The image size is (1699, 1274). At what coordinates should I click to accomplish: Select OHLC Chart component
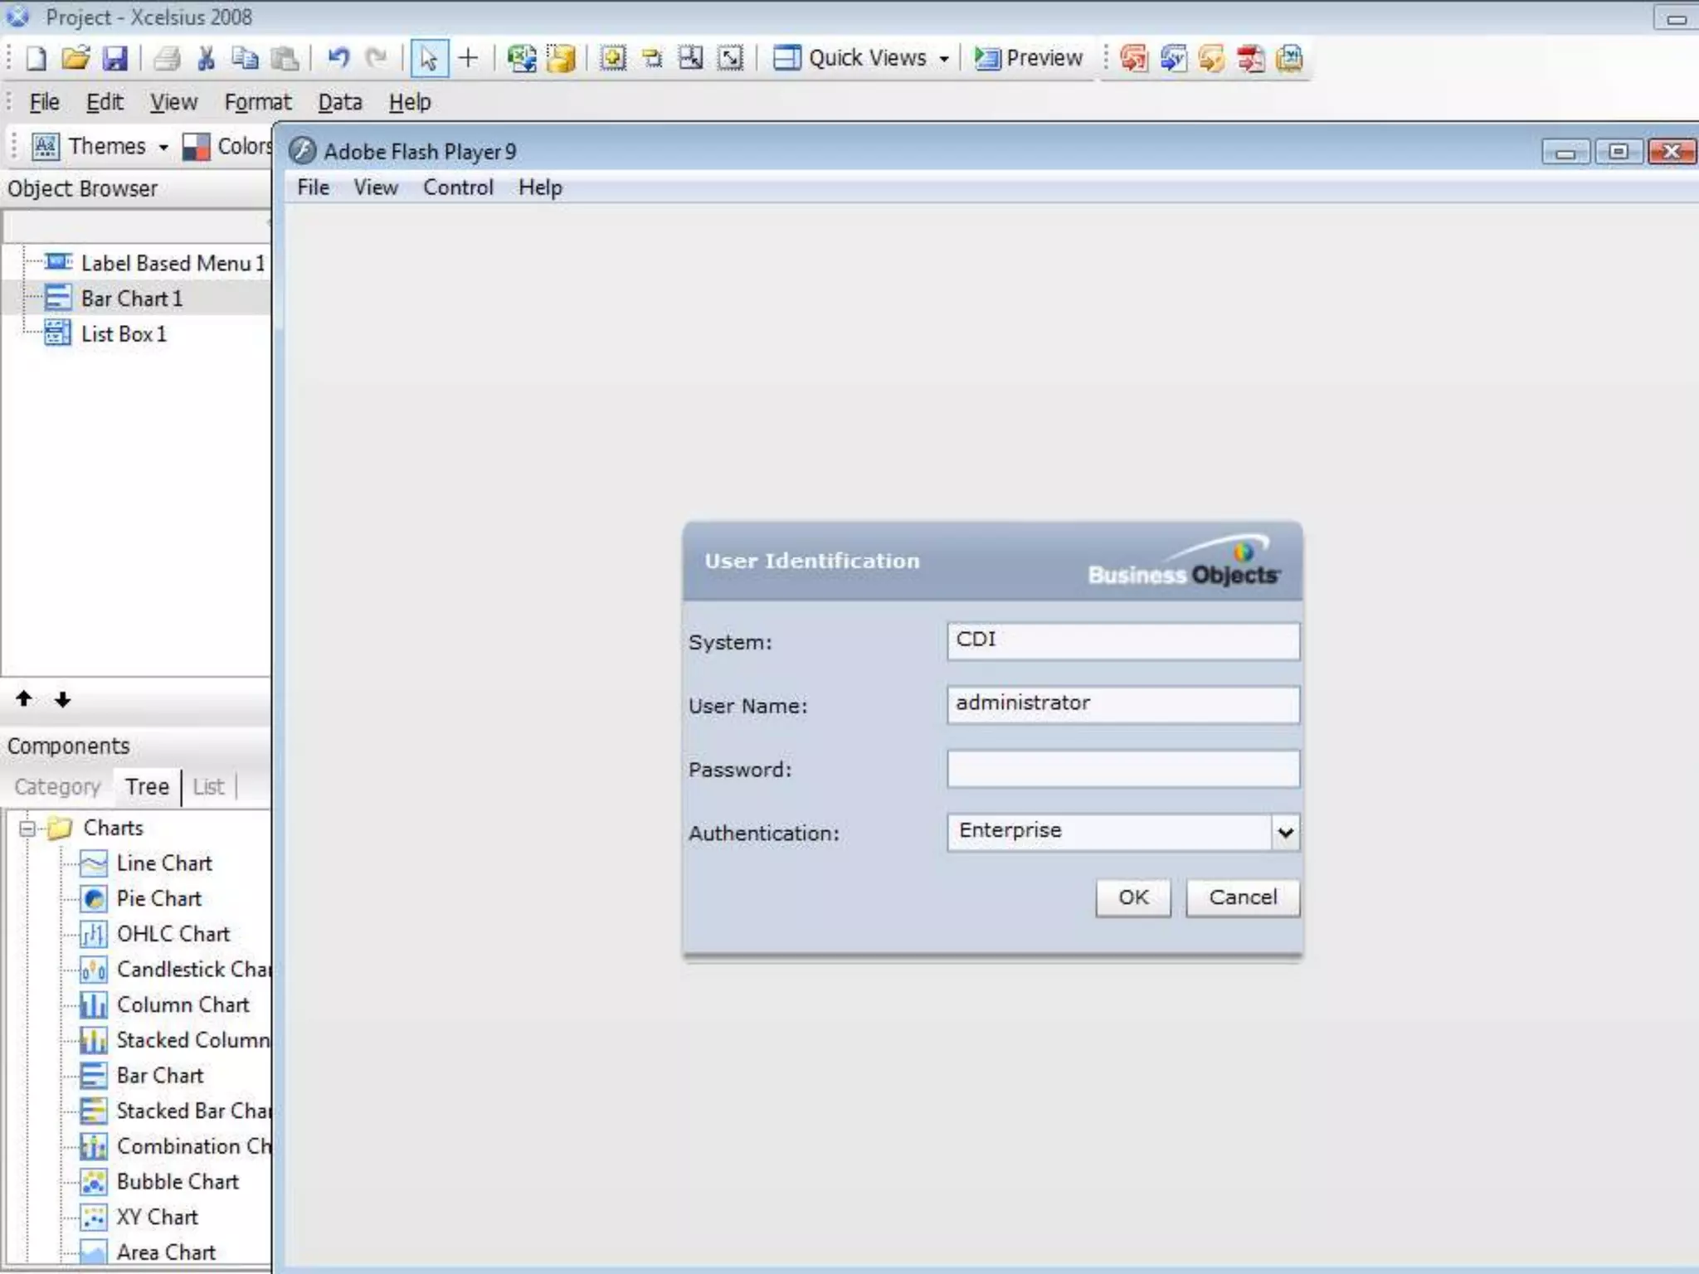(173, 934)
